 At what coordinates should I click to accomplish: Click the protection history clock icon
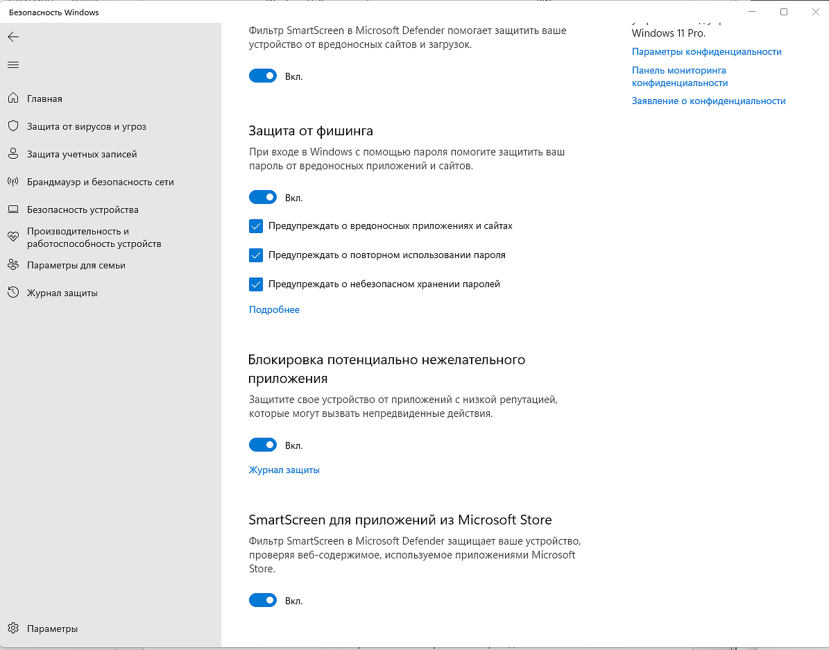tap(13, 293)
